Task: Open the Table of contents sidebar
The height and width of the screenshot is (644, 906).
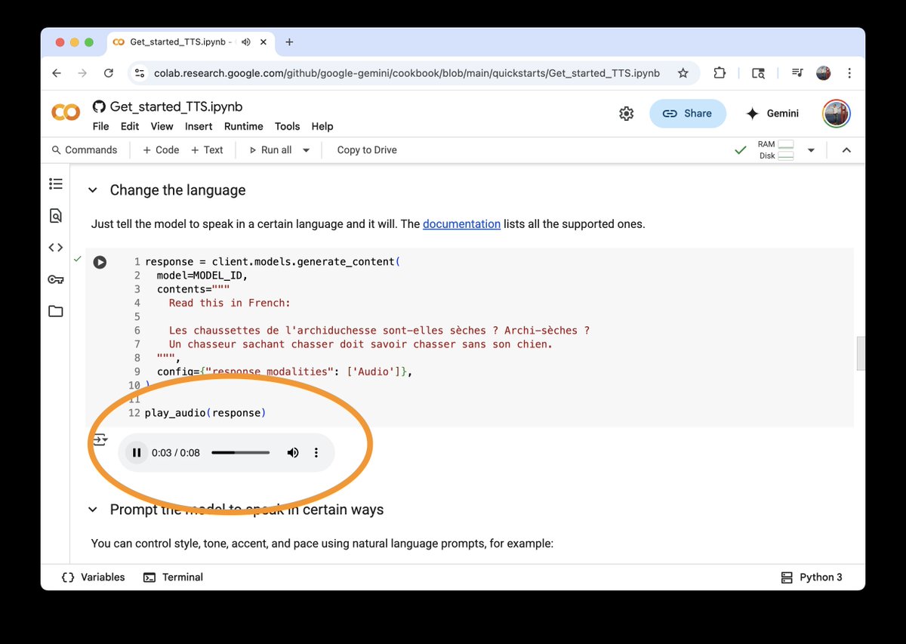Action: point(56,183)
